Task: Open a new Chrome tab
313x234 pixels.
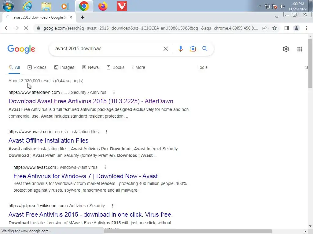Action: pyautogui.click(x=83, y=17)
